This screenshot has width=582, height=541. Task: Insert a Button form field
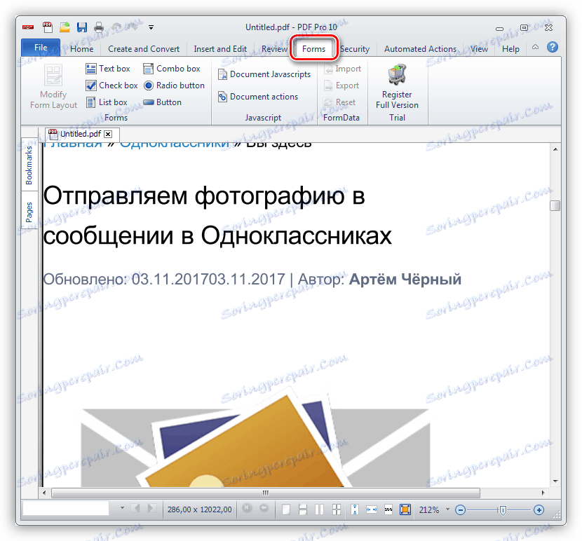click(162, 102)
